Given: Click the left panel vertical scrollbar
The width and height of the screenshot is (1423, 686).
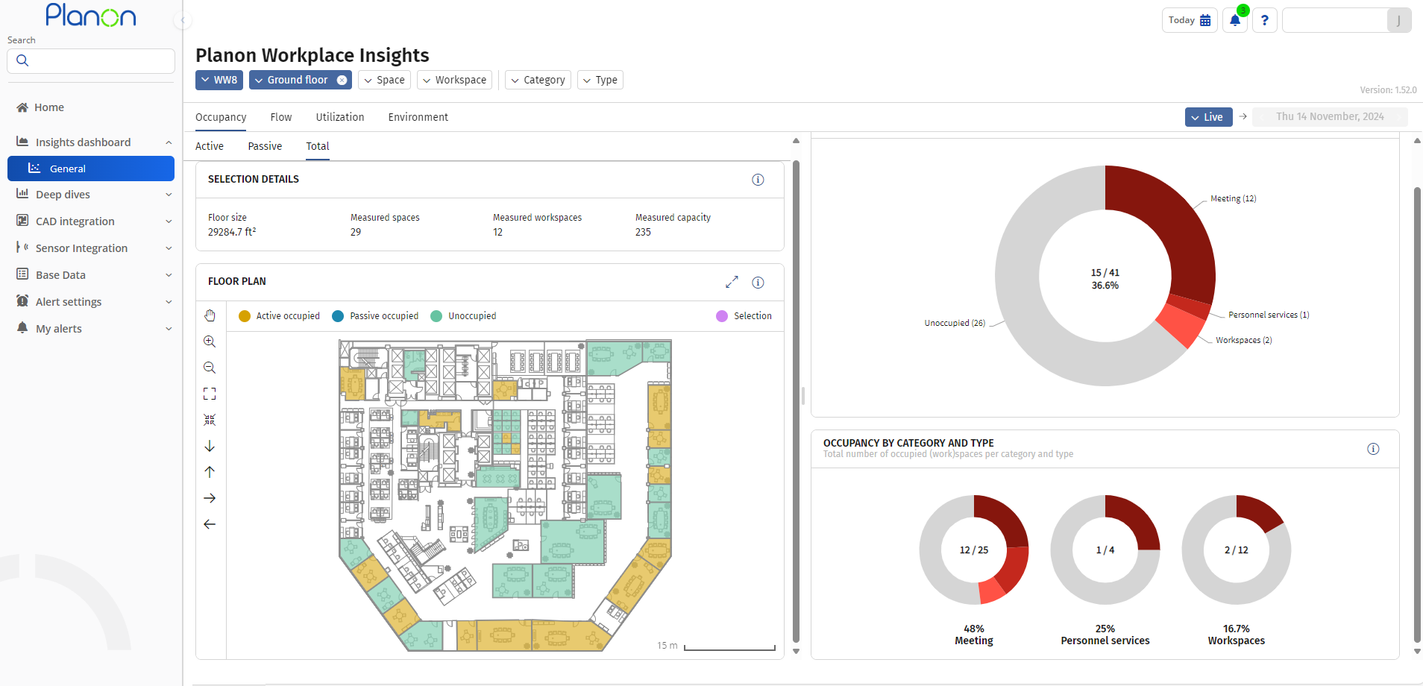Looking at the screenshot, I should coord(796,401).
